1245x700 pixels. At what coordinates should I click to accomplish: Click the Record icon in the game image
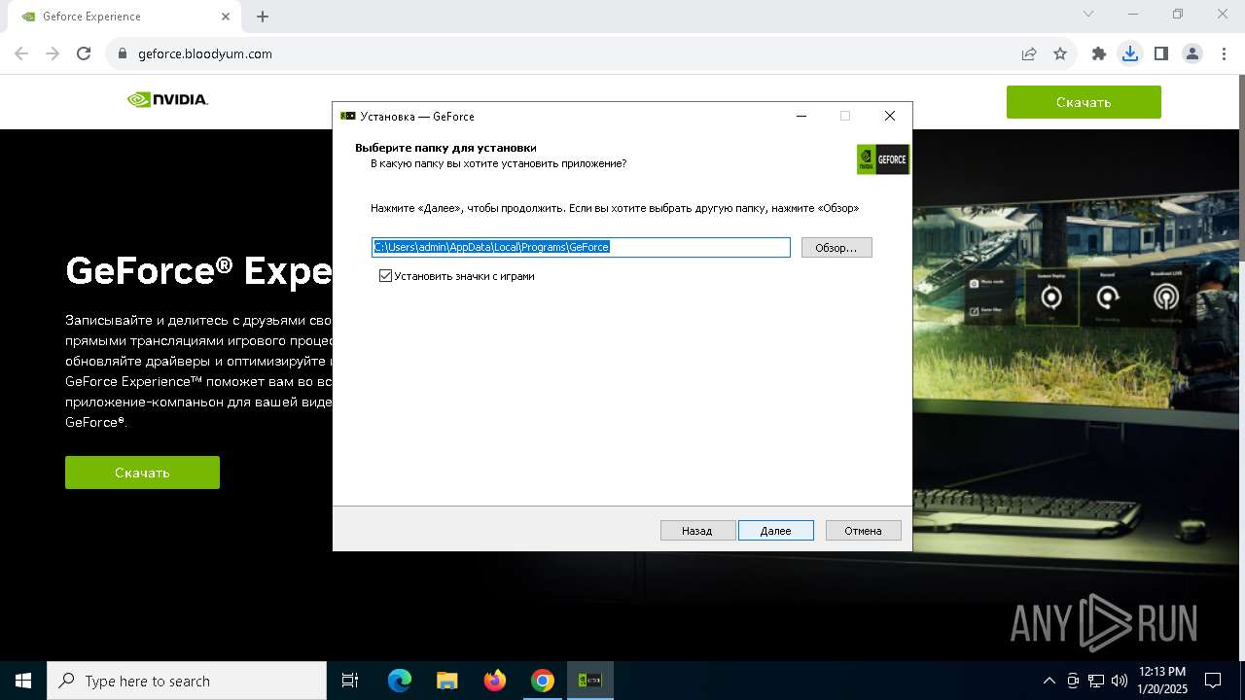coord(1108,297)
